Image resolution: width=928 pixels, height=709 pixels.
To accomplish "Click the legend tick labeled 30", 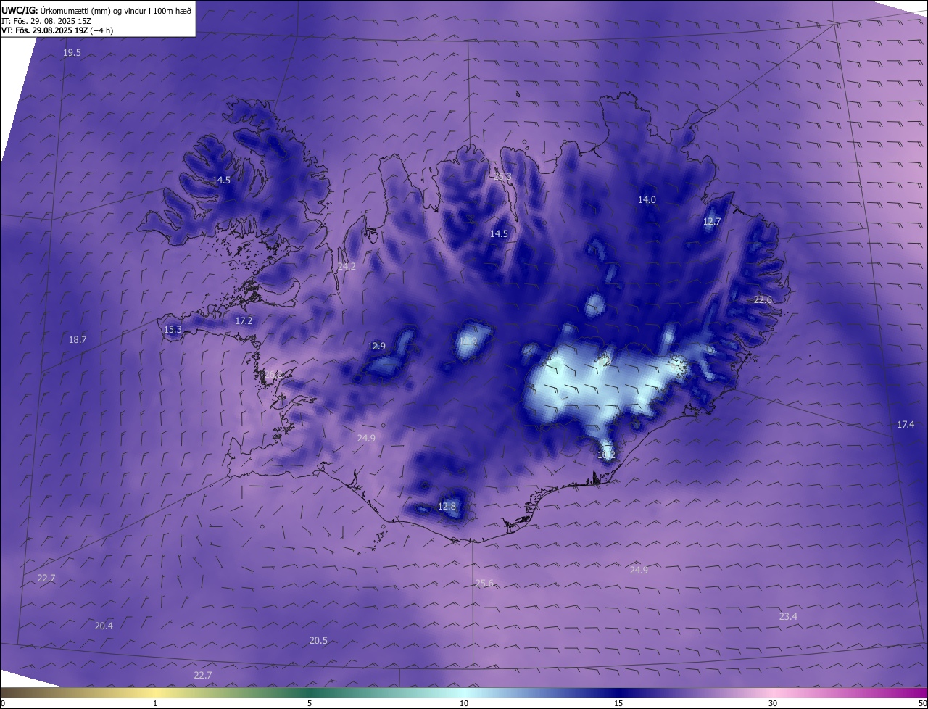I will pyautogui.click(x=773, y=703).
